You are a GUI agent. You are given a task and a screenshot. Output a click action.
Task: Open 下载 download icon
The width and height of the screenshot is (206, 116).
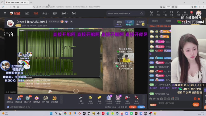165,13
